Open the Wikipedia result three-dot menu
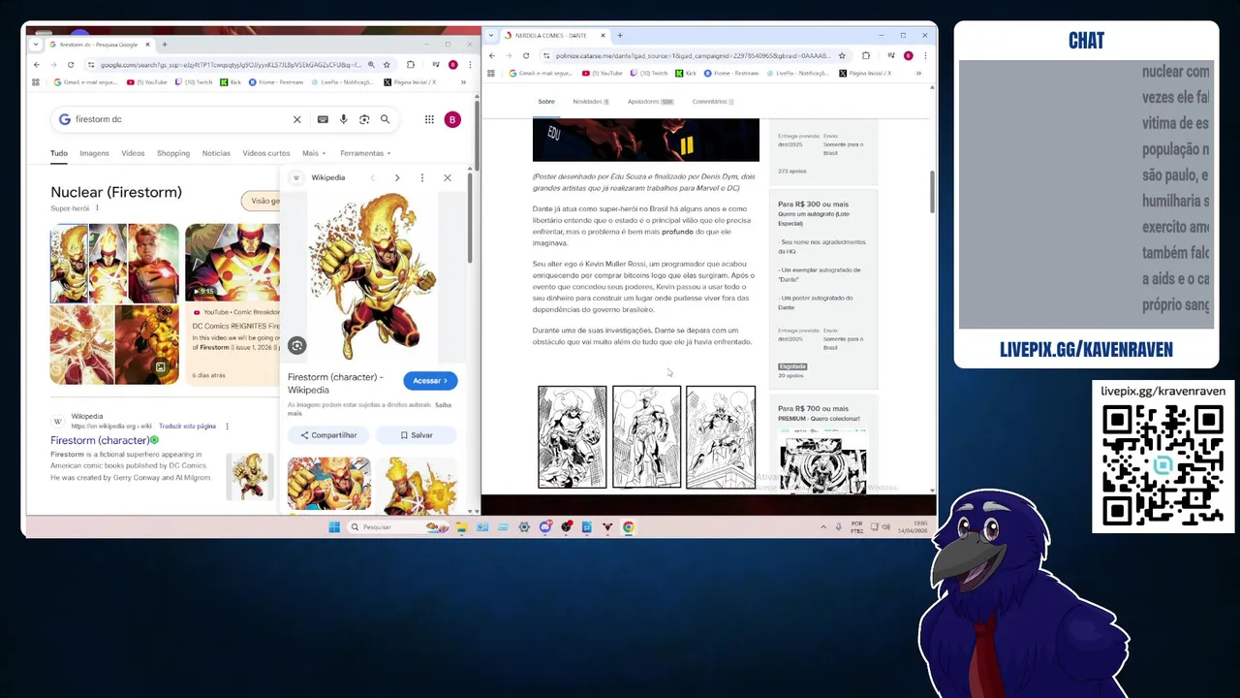 (228, 427)
